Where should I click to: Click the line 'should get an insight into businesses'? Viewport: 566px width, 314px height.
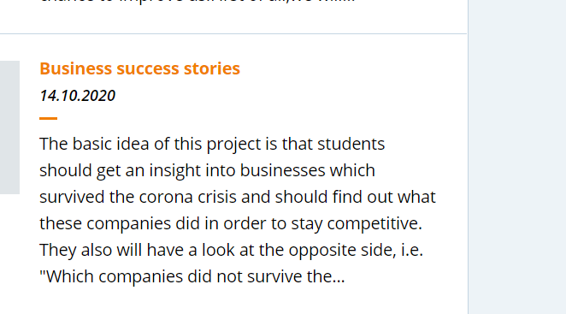(207, 170)
